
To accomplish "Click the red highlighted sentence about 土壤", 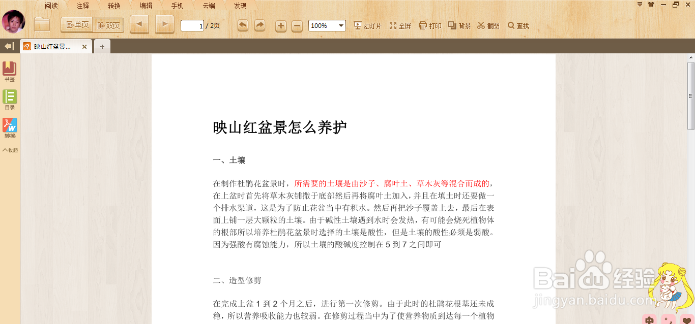I will 392,183.
